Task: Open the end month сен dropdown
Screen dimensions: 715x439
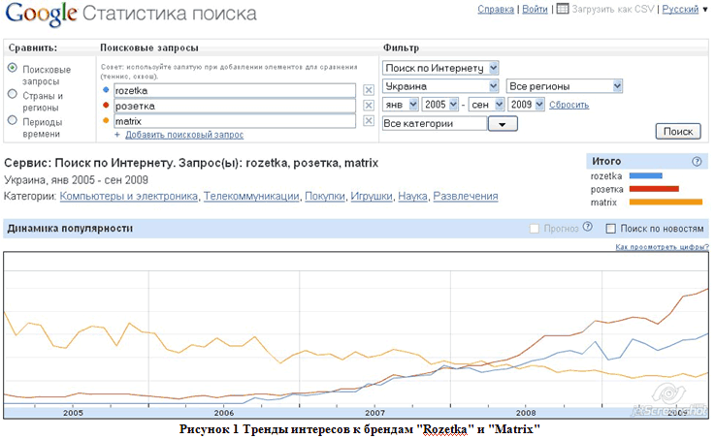Action: (x=486, y=105)
